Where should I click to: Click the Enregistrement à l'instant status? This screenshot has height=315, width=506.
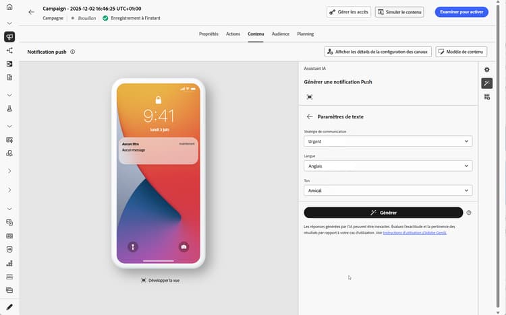point(135,18)
